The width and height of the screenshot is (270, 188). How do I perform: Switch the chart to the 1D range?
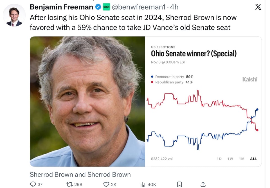click(219, 159)
